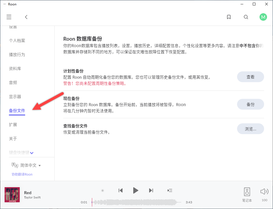The image size is (273, 209).
Task: Expand the 键盘快捷键 section chevron
Action: coord(32,153)
